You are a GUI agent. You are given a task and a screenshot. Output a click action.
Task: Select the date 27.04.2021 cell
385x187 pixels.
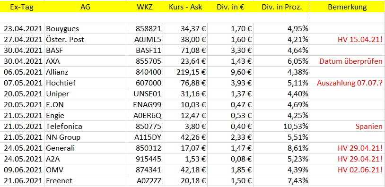[22, 40]
